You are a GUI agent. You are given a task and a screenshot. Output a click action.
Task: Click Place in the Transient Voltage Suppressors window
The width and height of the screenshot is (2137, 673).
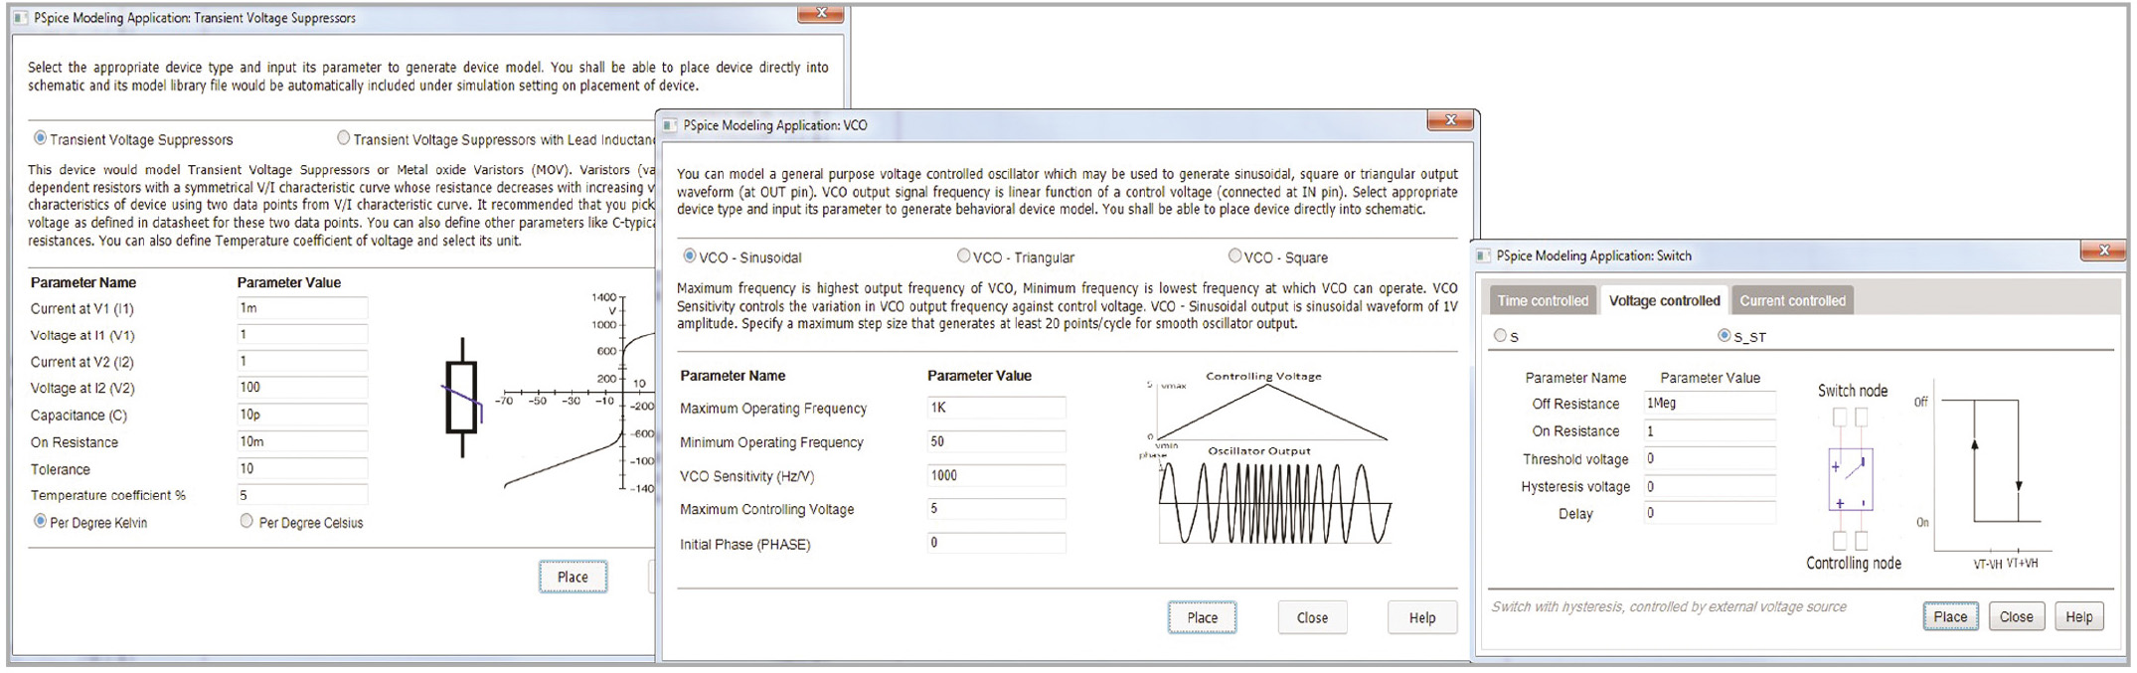point(573,577)
